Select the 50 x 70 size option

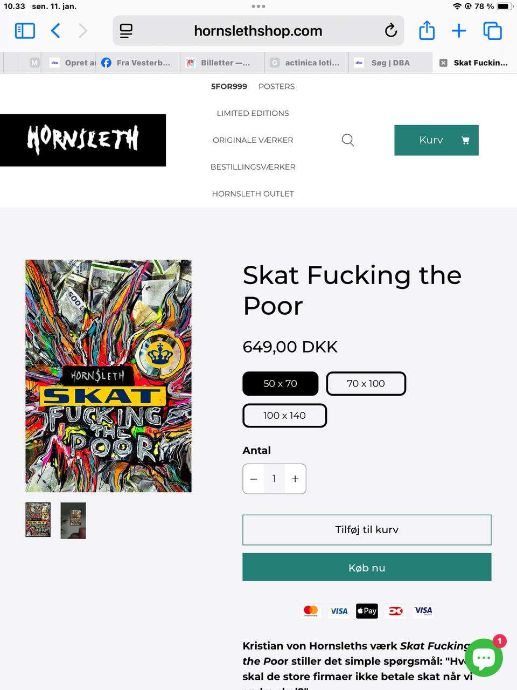280,384
